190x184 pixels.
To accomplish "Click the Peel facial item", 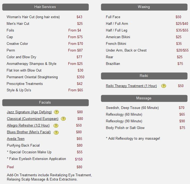I will [10, 167].
